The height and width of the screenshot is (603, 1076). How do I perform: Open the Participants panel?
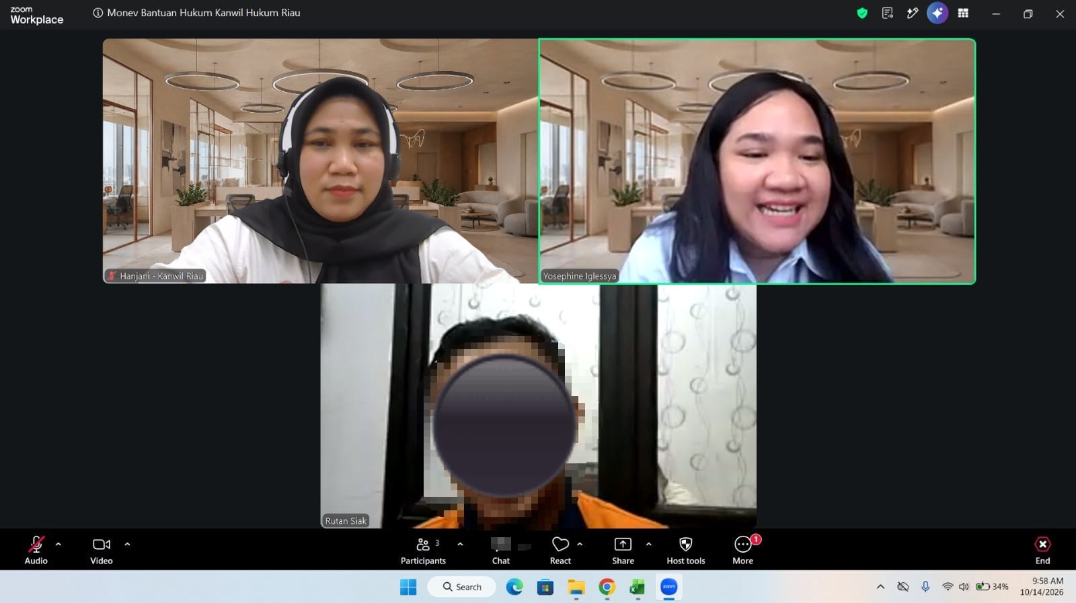423,550
